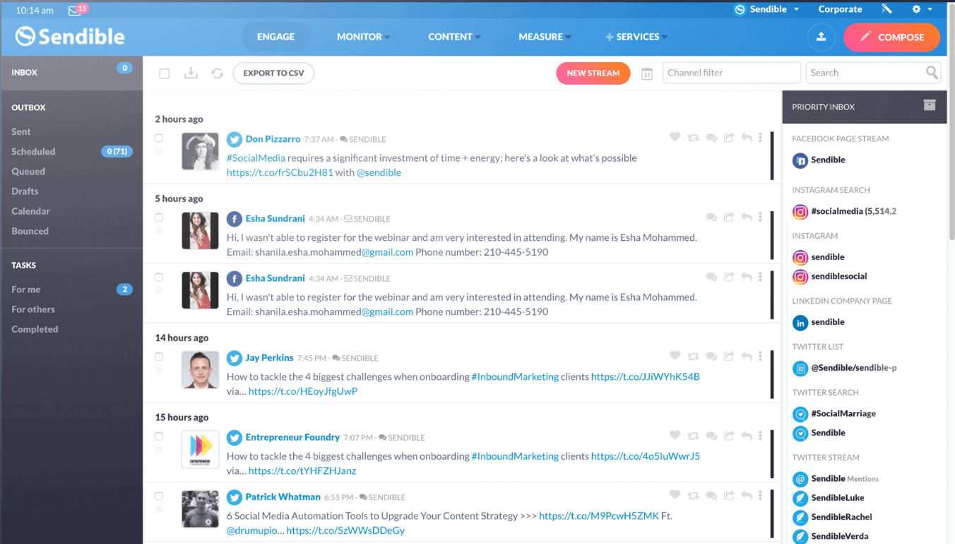
Task: Expand the Monitor menu
Action: tap(363, 37)
